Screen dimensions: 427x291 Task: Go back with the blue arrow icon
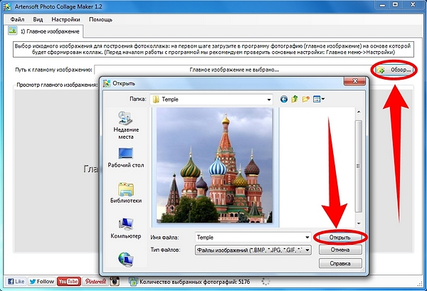pos(284,100)
